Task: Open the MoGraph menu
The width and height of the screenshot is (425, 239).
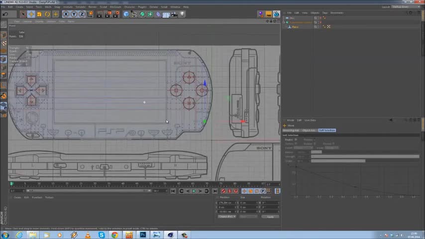Action: 115,7
